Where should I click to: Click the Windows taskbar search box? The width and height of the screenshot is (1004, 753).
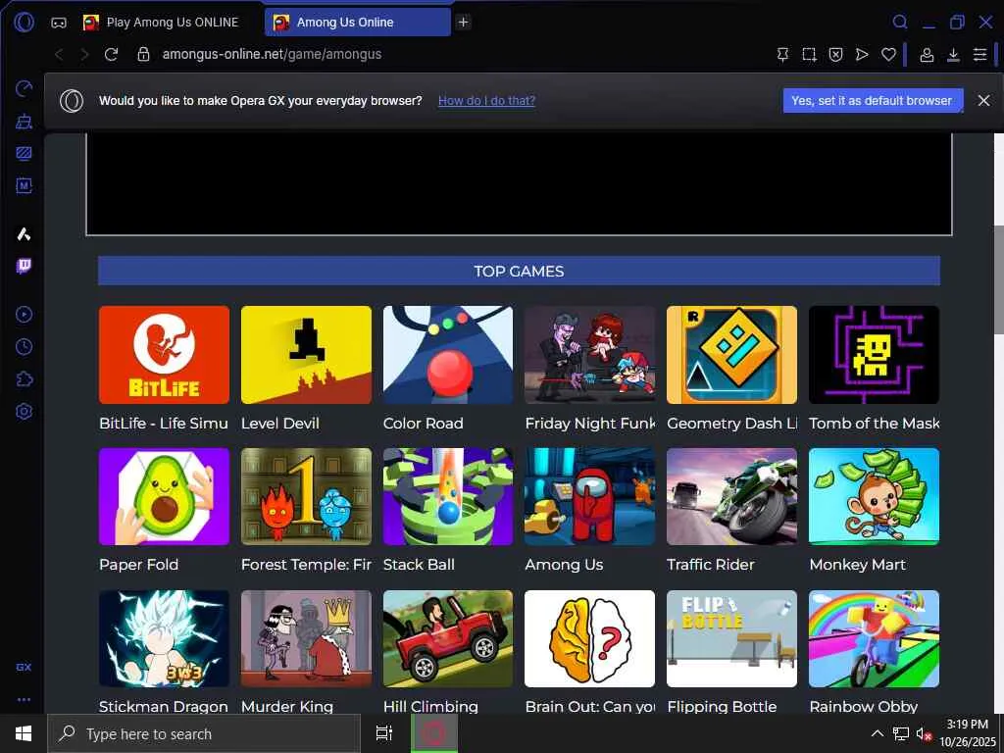click(x=204, y=733)
